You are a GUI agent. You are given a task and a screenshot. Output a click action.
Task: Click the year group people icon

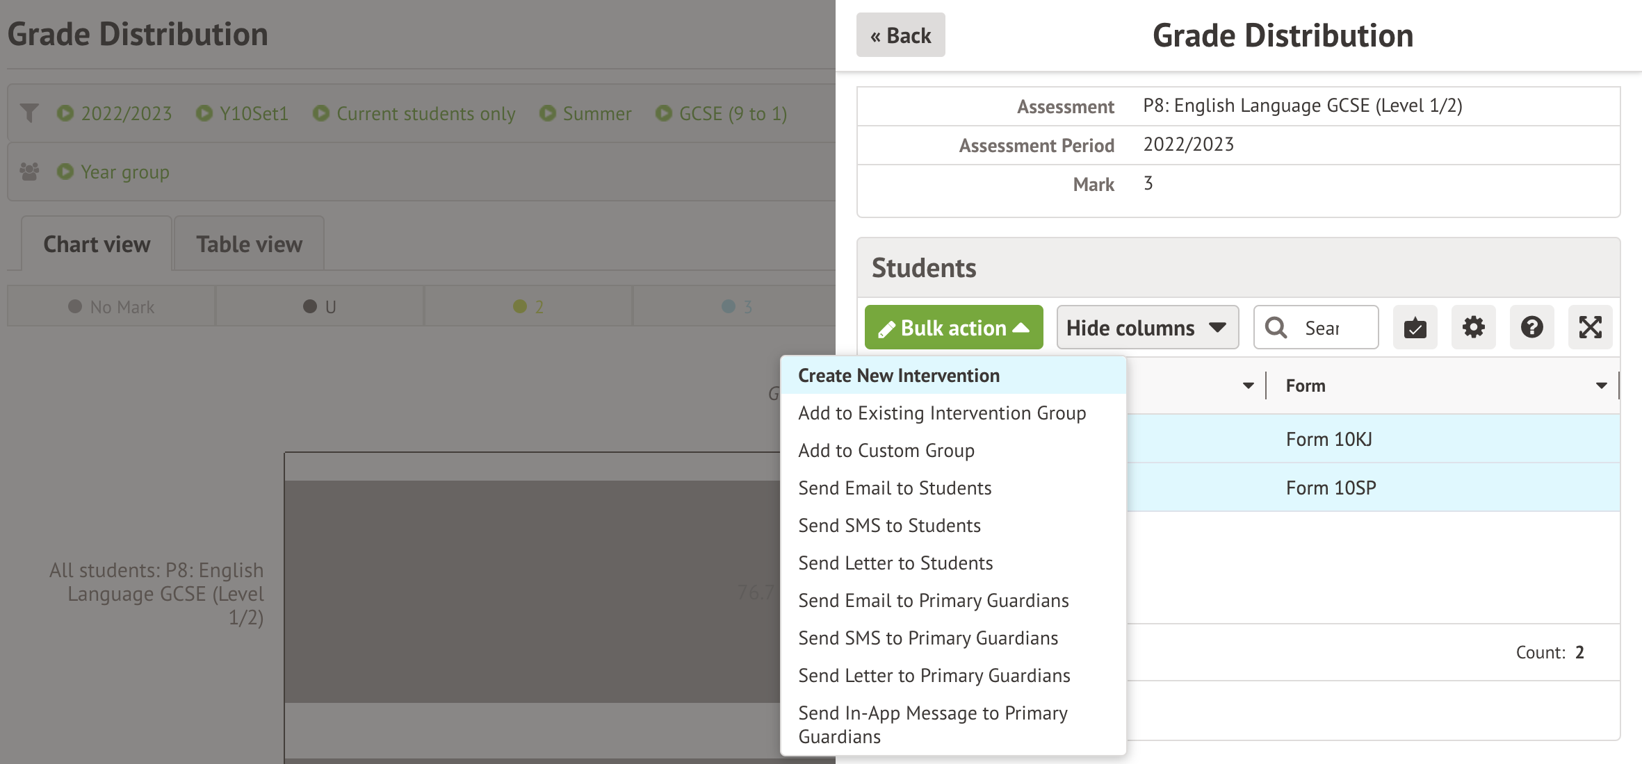[29, 171]
